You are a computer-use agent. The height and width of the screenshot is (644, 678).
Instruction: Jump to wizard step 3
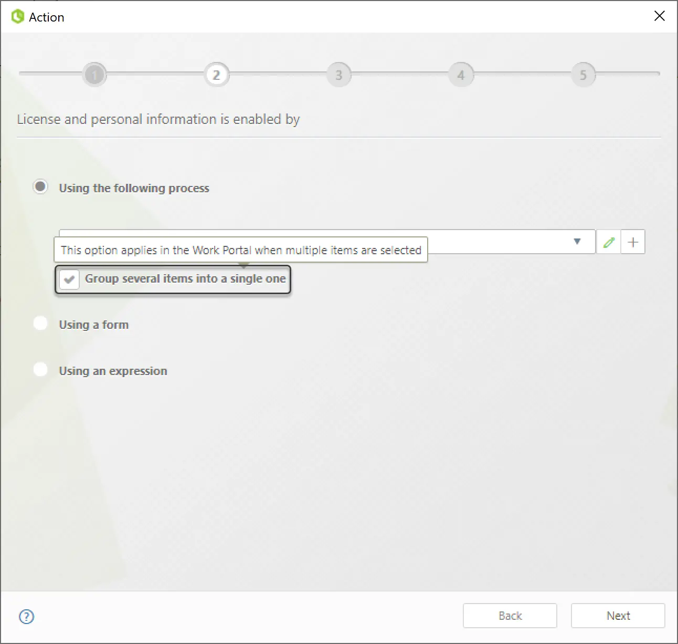[x=339, y=75]
